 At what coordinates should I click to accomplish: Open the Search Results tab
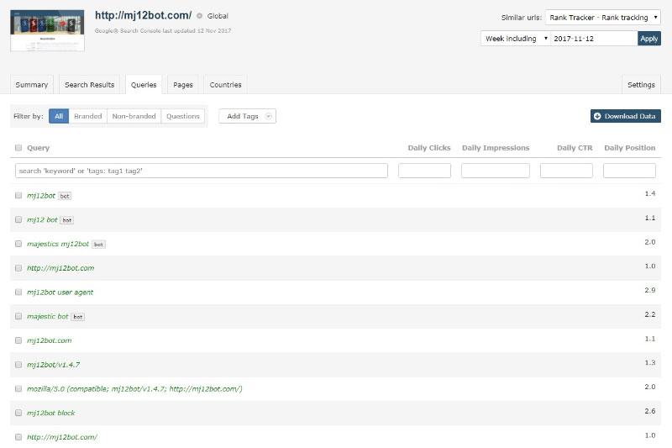click(90, 85)
